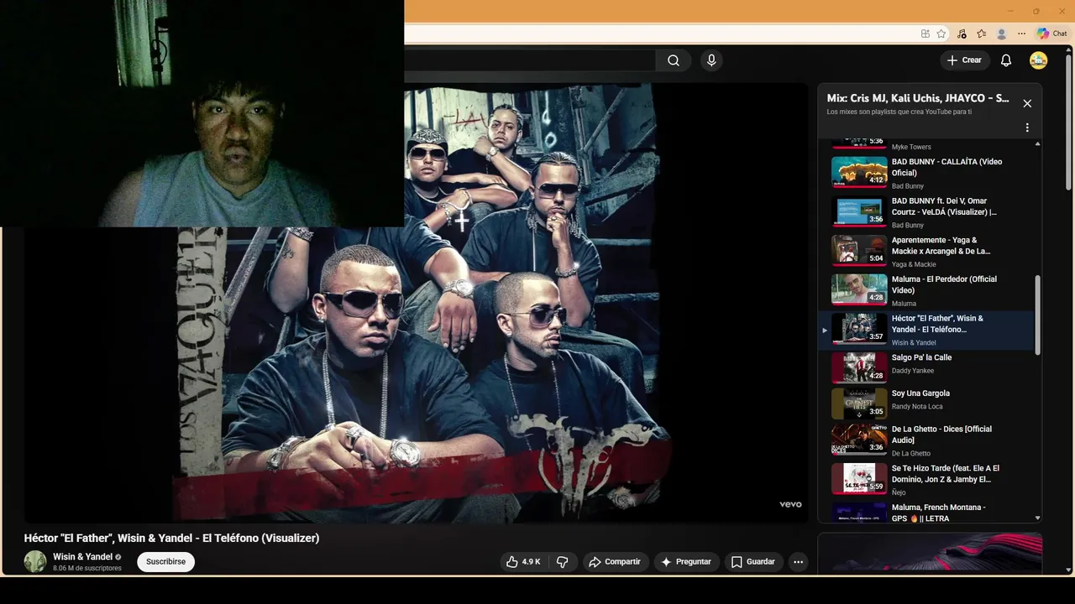
Task: Add page to favorites with the star icon
Action: pos(941,34)
